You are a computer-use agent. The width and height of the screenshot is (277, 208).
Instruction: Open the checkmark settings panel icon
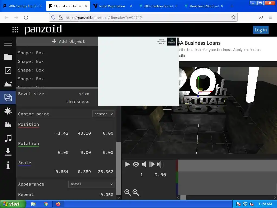click(8, 70)
